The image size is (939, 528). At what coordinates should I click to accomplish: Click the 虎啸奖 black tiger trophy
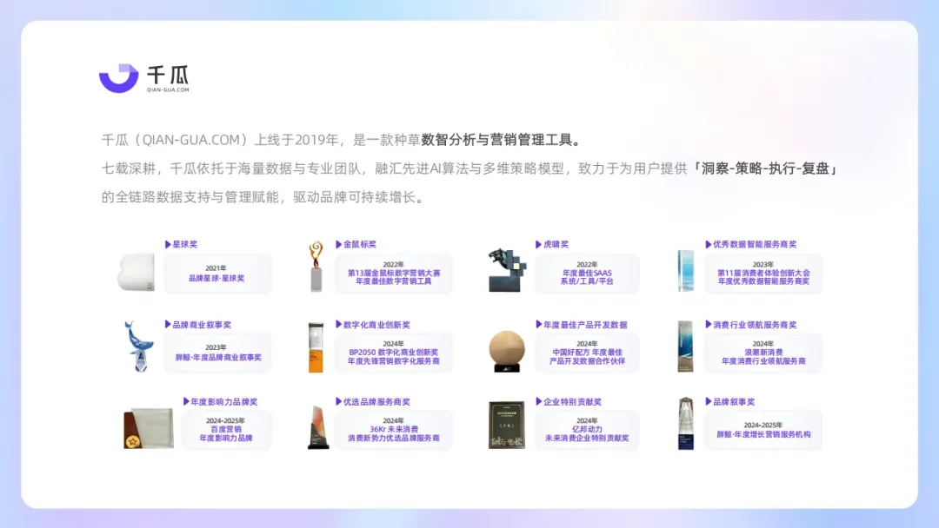pyautogui.click(x=507, y=270)
